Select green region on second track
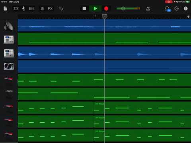 [x=104, y=39]
